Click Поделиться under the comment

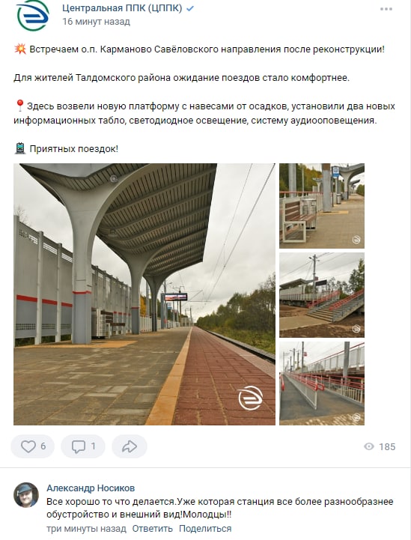(205, 528)
